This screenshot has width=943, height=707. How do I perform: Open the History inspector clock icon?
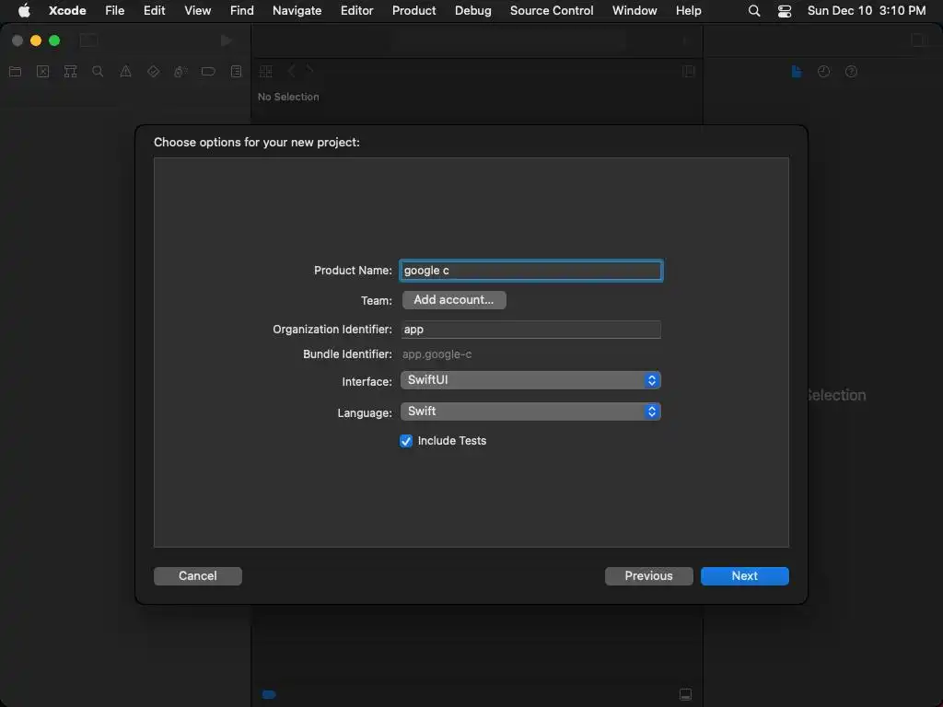(x=823, y=72)
